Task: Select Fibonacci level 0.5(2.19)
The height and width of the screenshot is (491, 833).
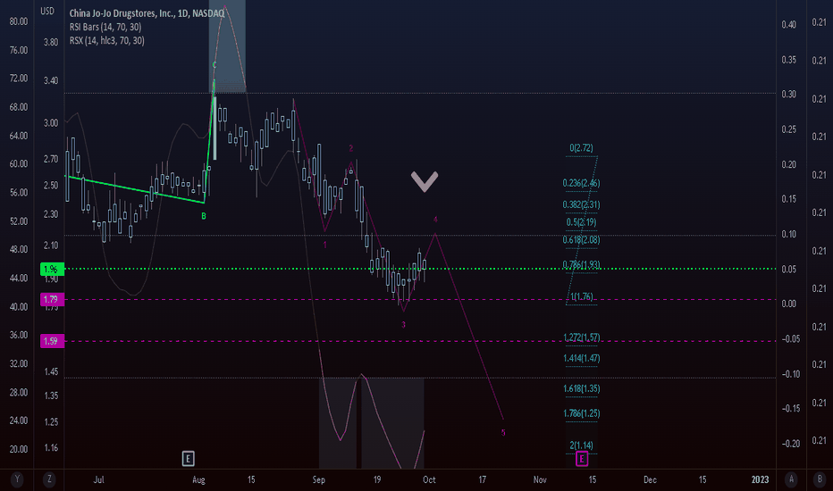Action: pos(581,222)
